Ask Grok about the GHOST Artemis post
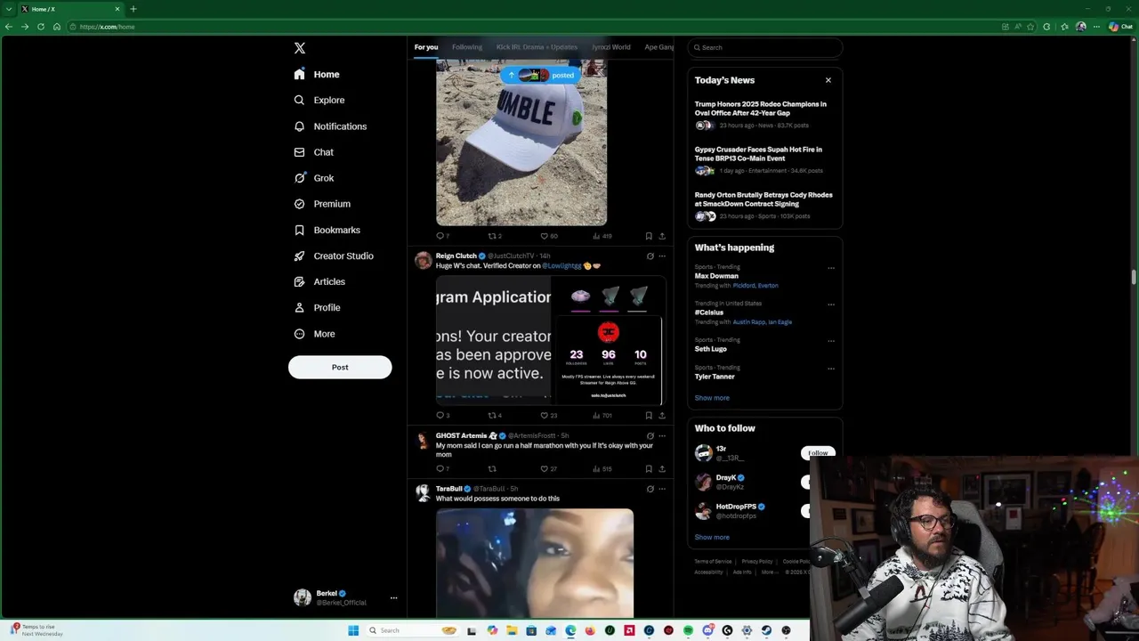The width and height of the screenshot is (1139, 641). 650,436
